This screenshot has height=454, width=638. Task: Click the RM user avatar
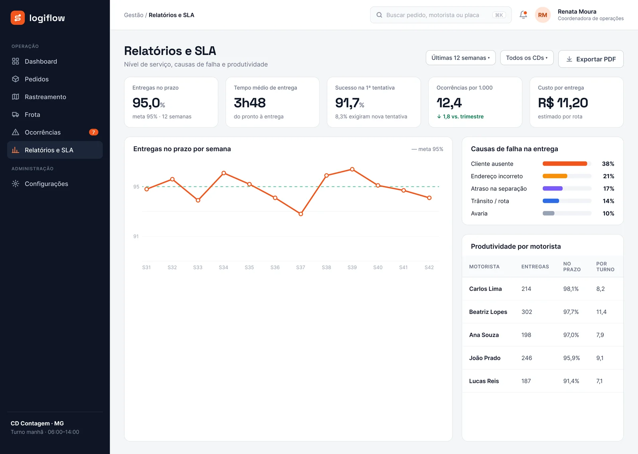pyautogui.click(x=543, y=15)
